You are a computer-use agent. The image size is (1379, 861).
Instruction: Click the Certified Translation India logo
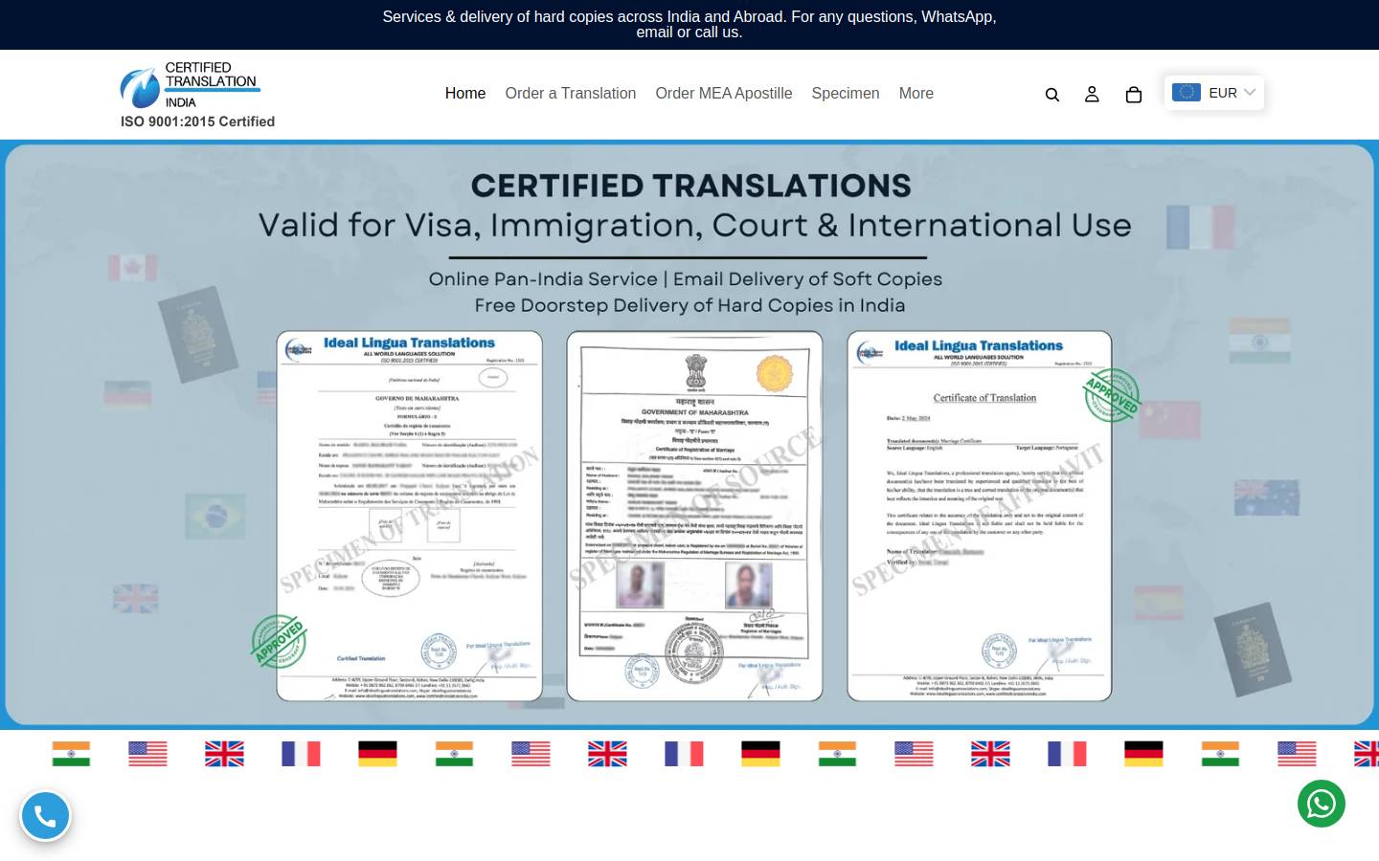(x=190, y=87)
